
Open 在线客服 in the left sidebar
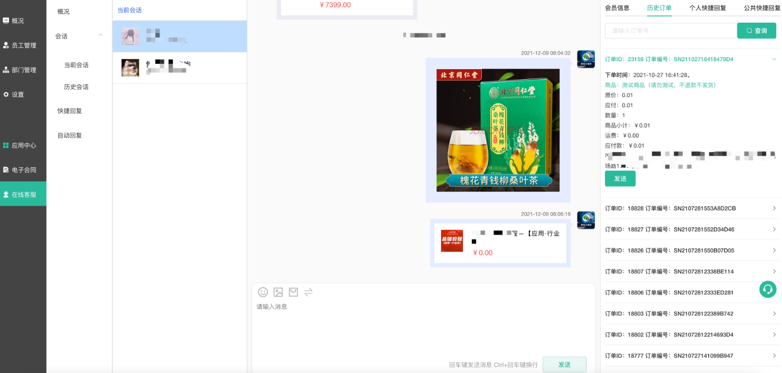coord(23,194)
